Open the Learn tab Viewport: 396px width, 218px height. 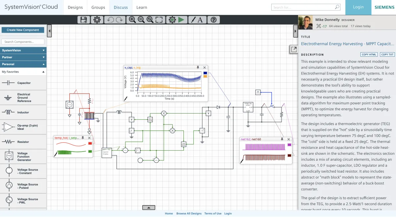(x=142, y=7)
